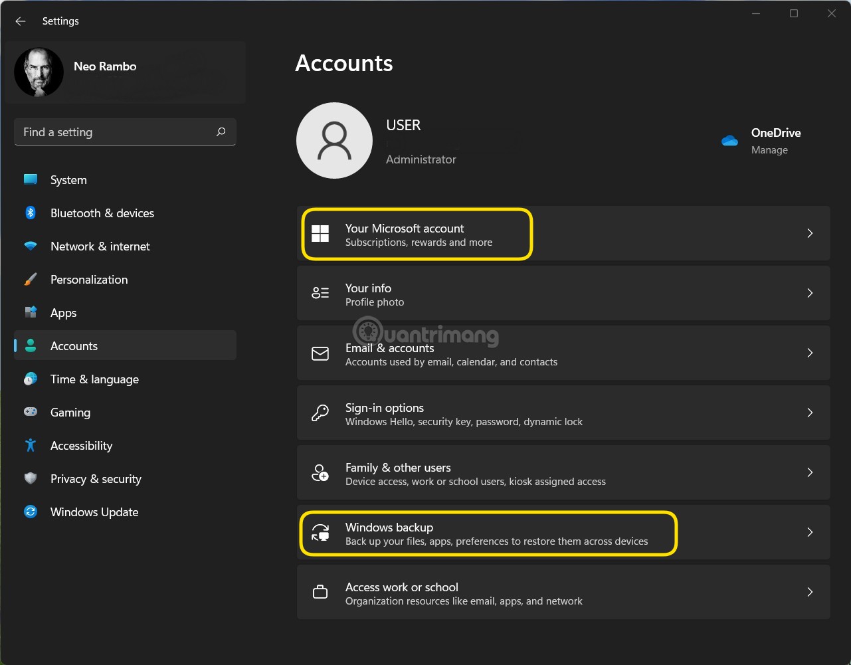Click the Personalization paintbrush icon
Screen dimensions: 851x665
coord(31,280)
